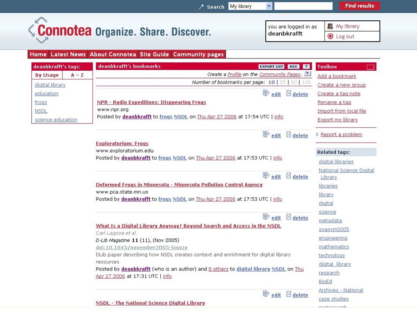Open NPR - Radio Expeditions: Disppearing Frogs bookmark
This screenshot has height=312, width=417.
(151, 102)
